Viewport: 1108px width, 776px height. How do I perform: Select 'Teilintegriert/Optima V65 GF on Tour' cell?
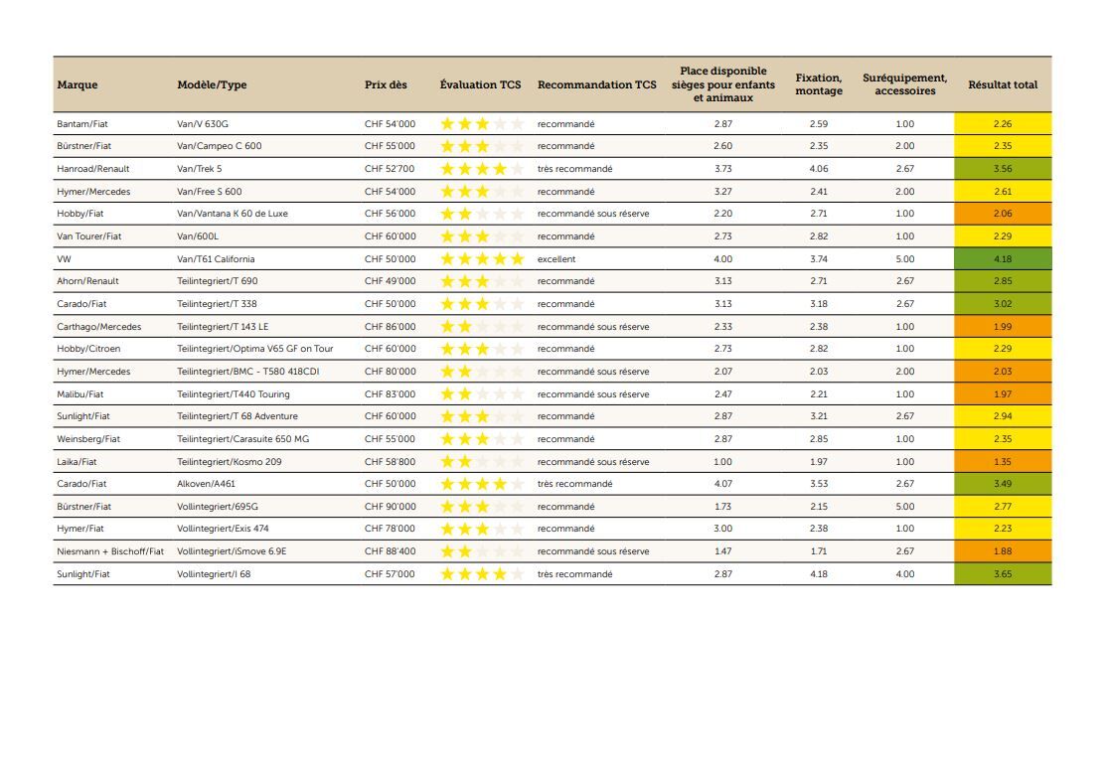(255, 349)
